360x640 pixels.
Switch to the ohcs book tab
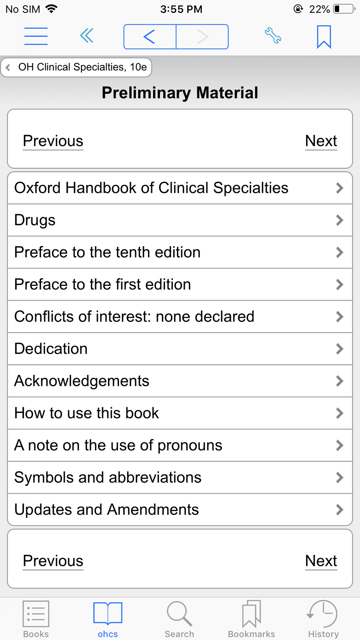click(108, 619)
